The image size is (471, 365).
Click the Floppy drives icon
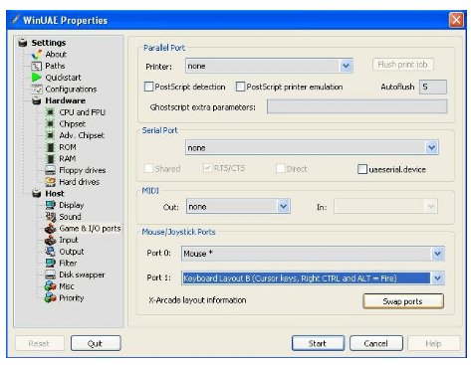(x=50, y=170)
